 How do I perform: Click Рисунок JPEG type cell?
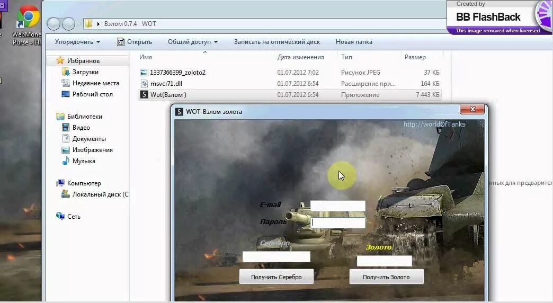pos(360,73)
